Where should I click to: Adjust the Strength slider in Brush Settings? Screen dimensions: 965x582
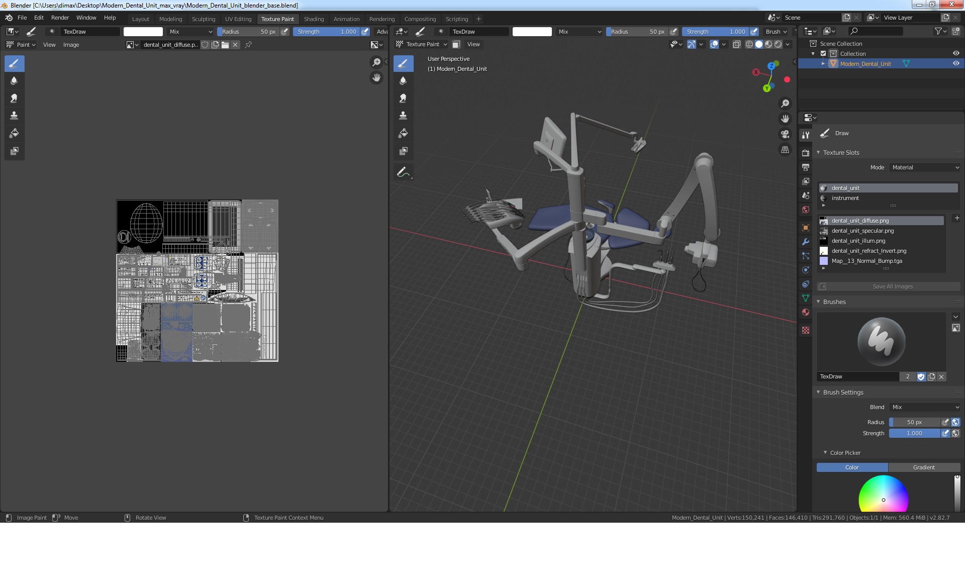[x=914, y=433]
